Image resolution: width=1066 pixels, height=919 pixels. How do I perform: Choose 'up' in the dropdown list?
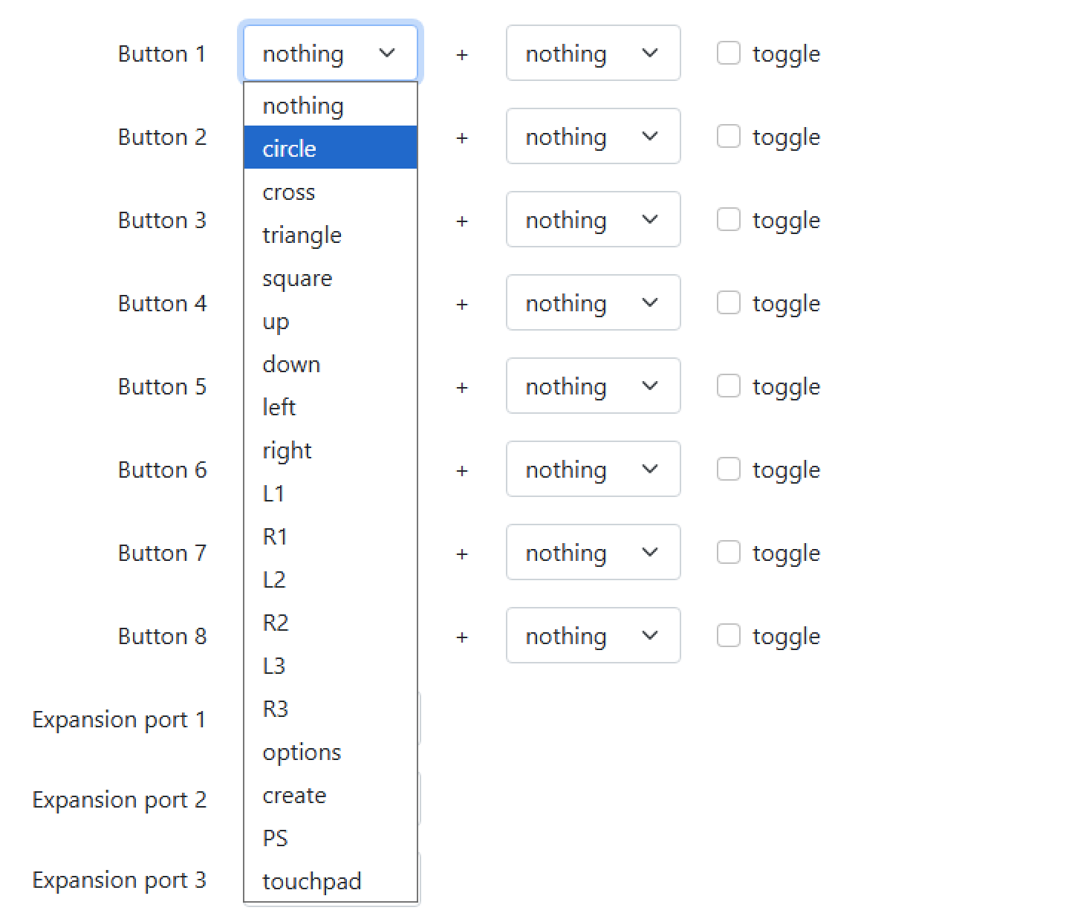click(x=331, y=321)
